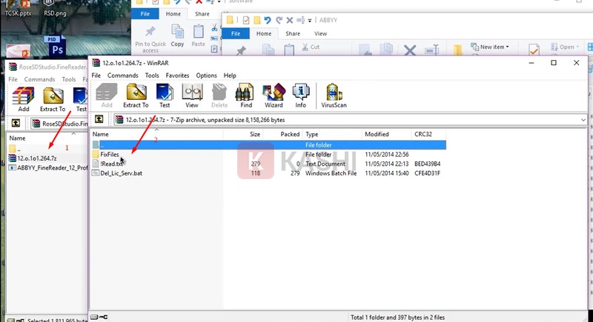This screenshot has width=593, height=322.
Task: Click the greyed Delete icon
Action: (x=219, y=96)
